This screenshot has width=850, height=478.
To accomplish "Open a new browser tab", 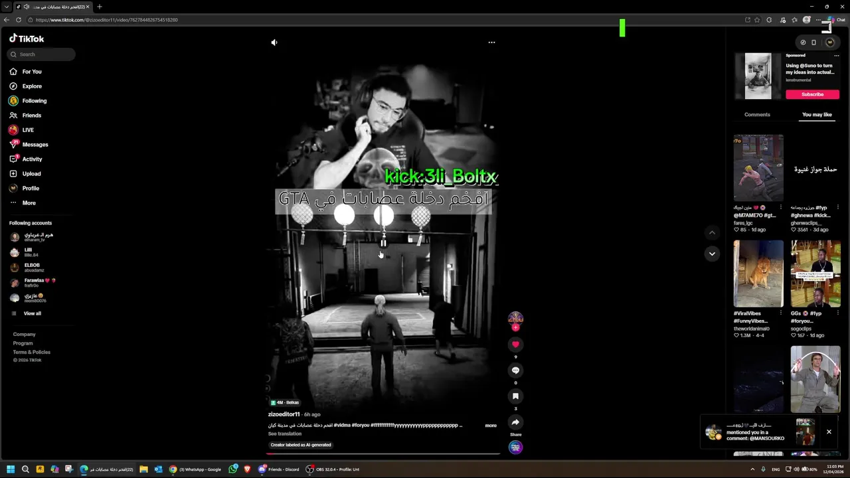I will 99,7.
